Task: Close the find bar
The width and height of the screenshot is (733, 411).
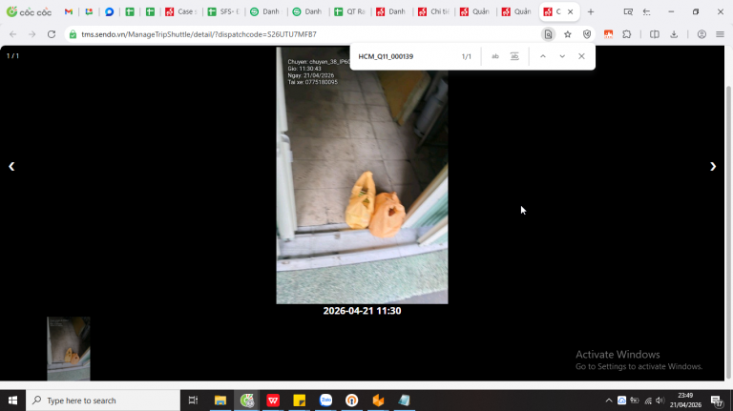Action: point(581,56)
